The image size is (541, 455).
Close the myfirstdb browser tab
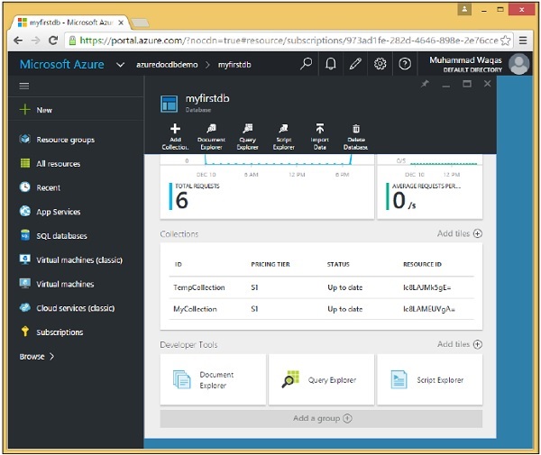[121, 23]
